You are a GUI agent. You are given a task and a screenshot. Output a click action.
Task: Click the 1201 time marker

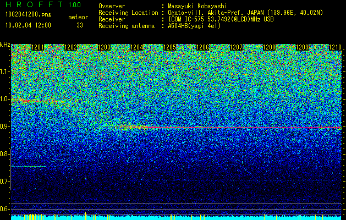click(38, 47)
